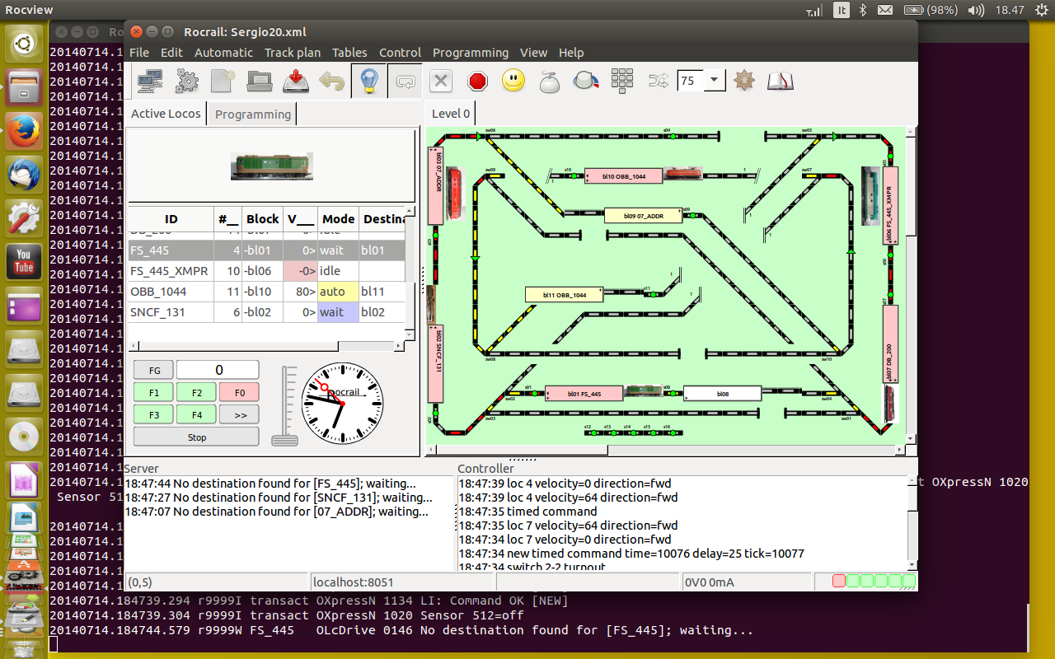Click the loco Stop button

pos(196,437)
